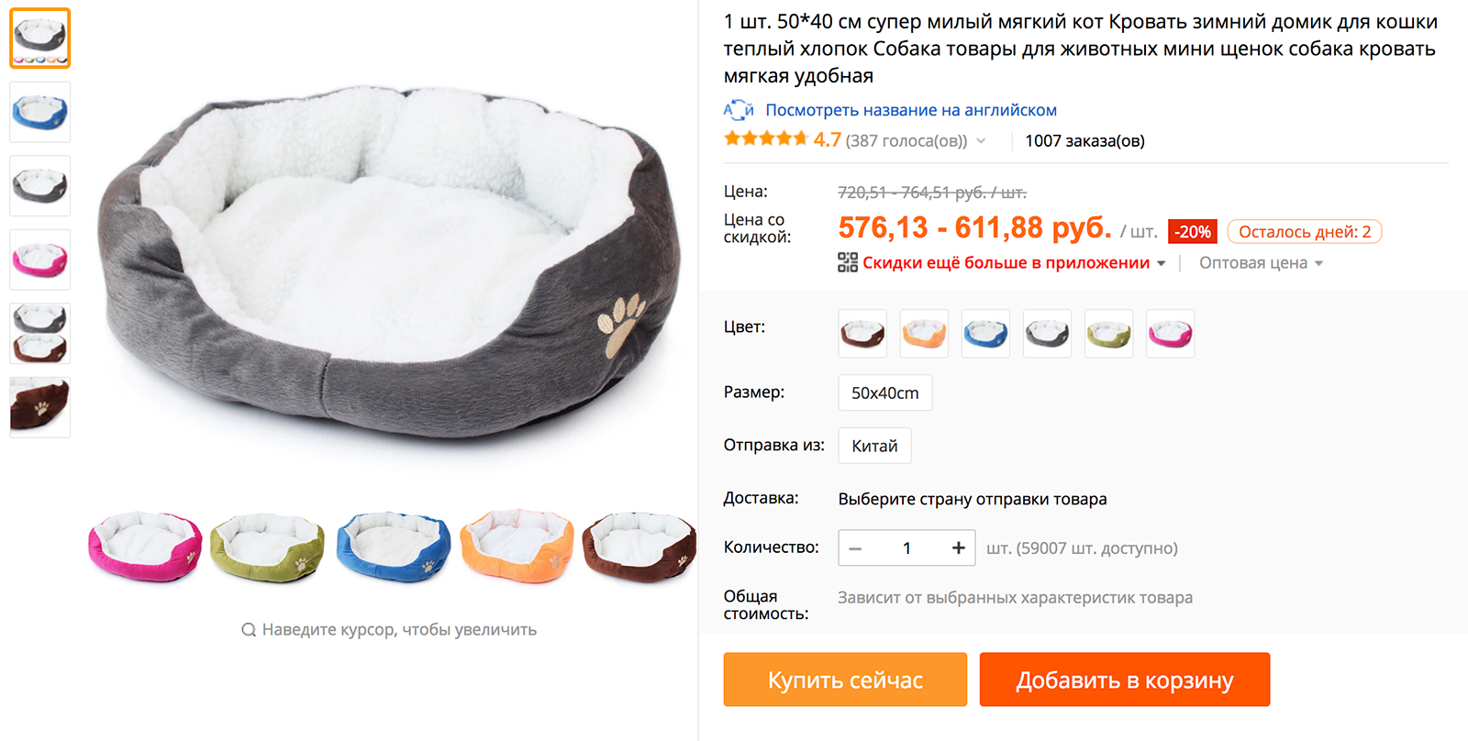This screenshot has width=1468, height=741.
Task: Choose the brown bed color swatch
Action: (x=862, y=334)
